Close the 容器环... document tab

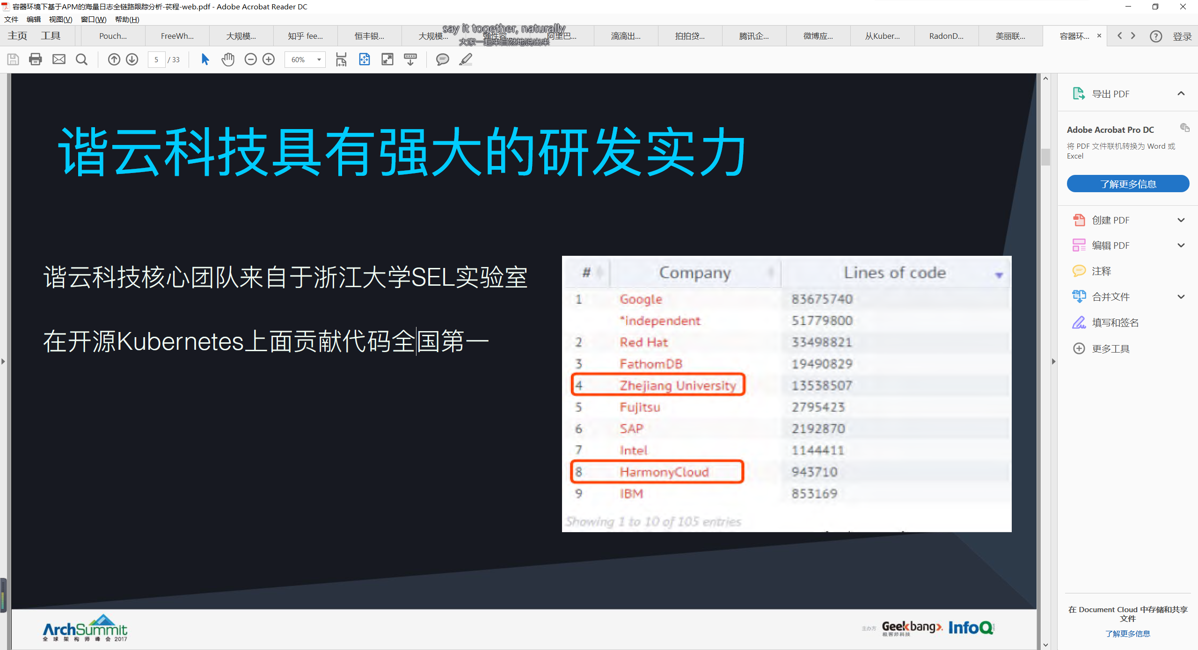click(1099, 36)
